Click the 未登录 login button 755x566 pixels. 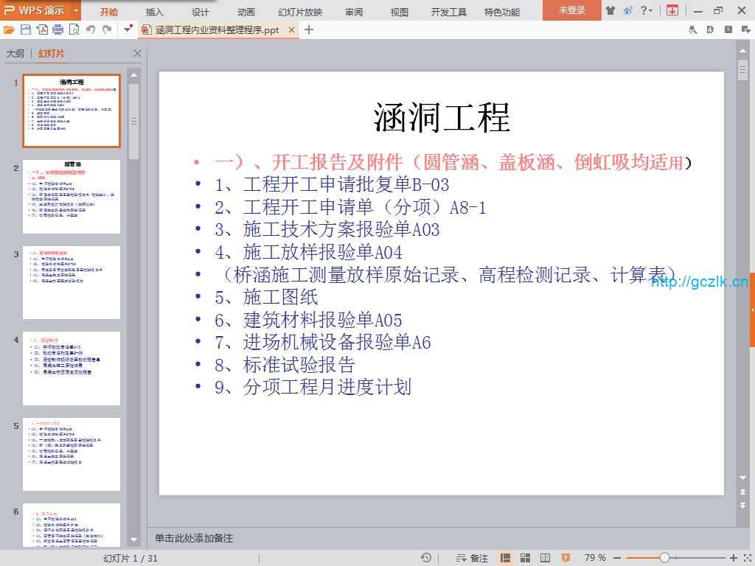571,10
